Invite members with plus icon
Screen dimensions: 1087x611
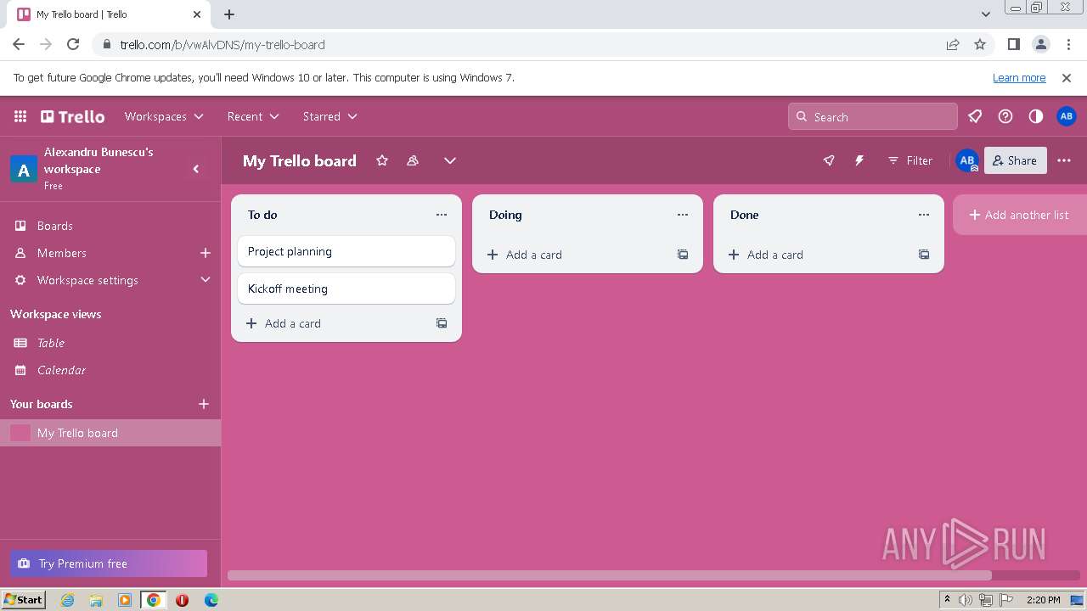205,253
